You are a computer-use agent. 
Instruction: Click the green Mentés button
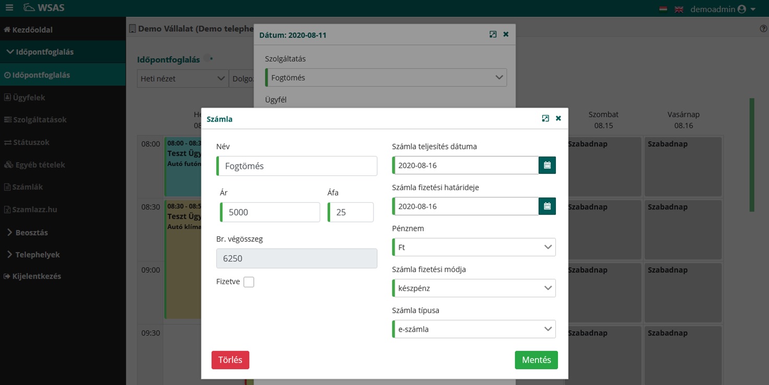click(536, 360)
